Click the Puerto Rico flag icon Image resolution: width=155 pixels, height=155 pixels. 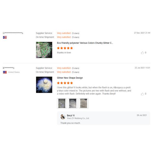(x=5, y=37)
